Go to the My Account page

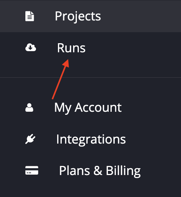(x=90, y=108)
